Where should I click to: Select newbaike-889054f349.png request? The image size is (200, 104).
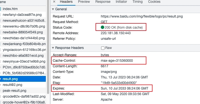(x=23, y=32)
